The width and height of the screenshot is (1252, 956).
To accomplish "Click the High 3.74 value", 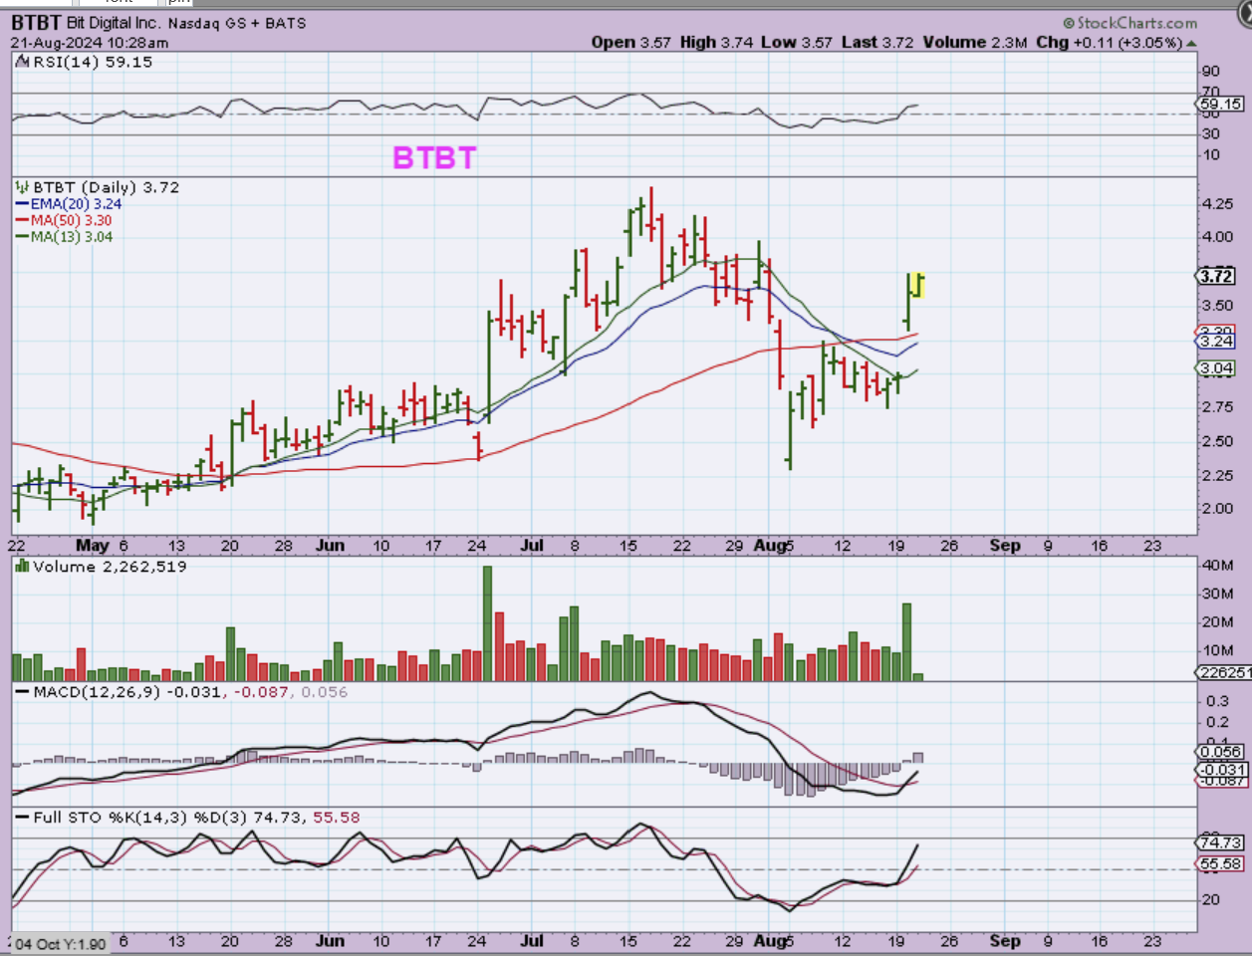I will point(716,42).
